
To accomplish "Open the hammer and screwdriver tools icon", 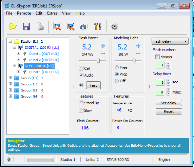I will pyautogui.click(x=97, y=26).
